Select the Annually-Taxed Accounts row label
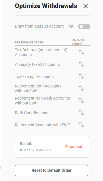This screenshot has height=181, width=103. 37,64
